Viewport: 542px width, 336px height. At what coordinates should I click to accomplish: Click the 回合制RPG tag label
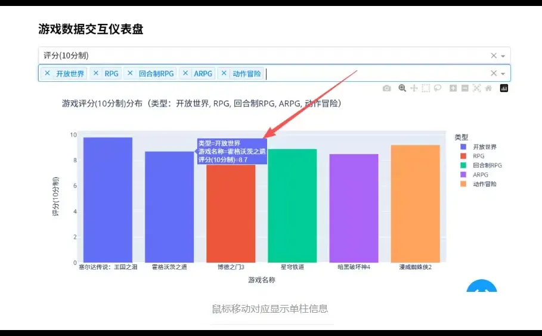(x=156, y=74)
